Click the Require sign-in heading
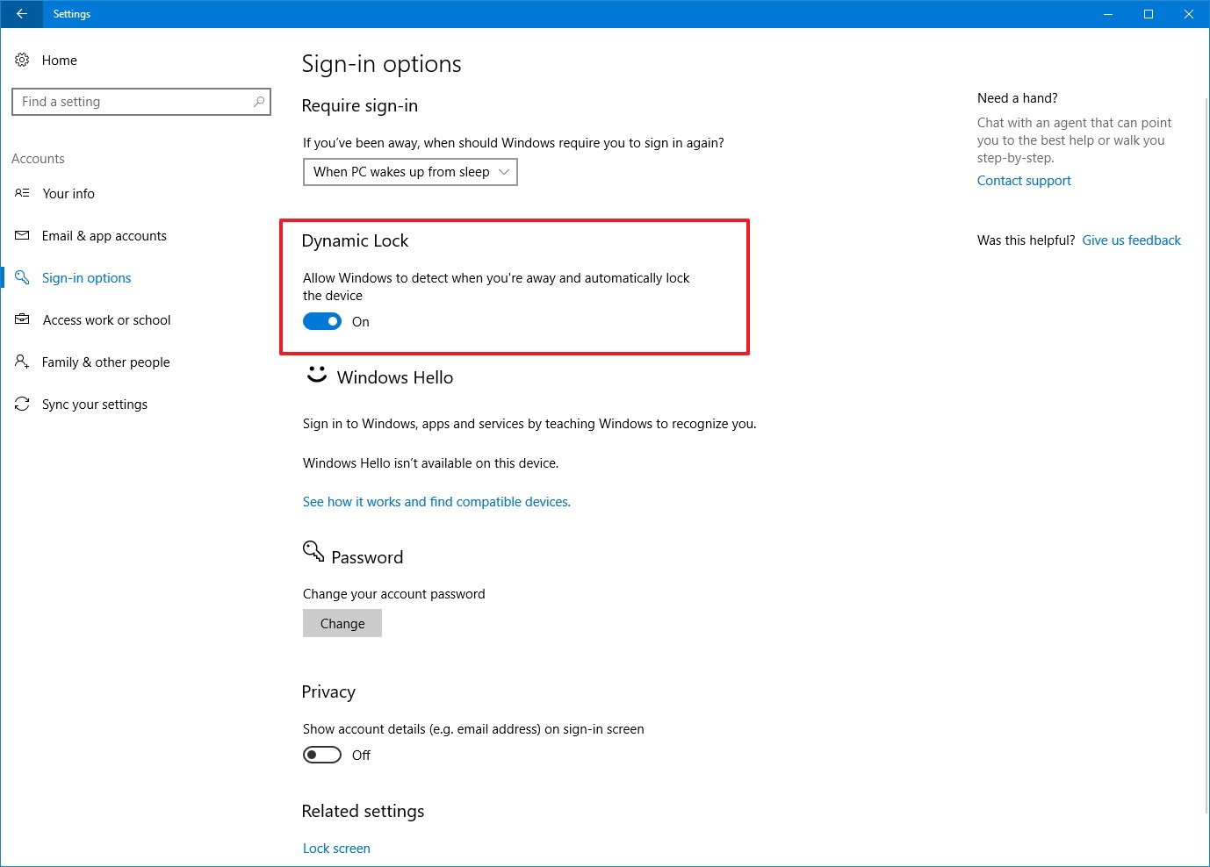This screenshot has height=867, width=1210. 359,105
